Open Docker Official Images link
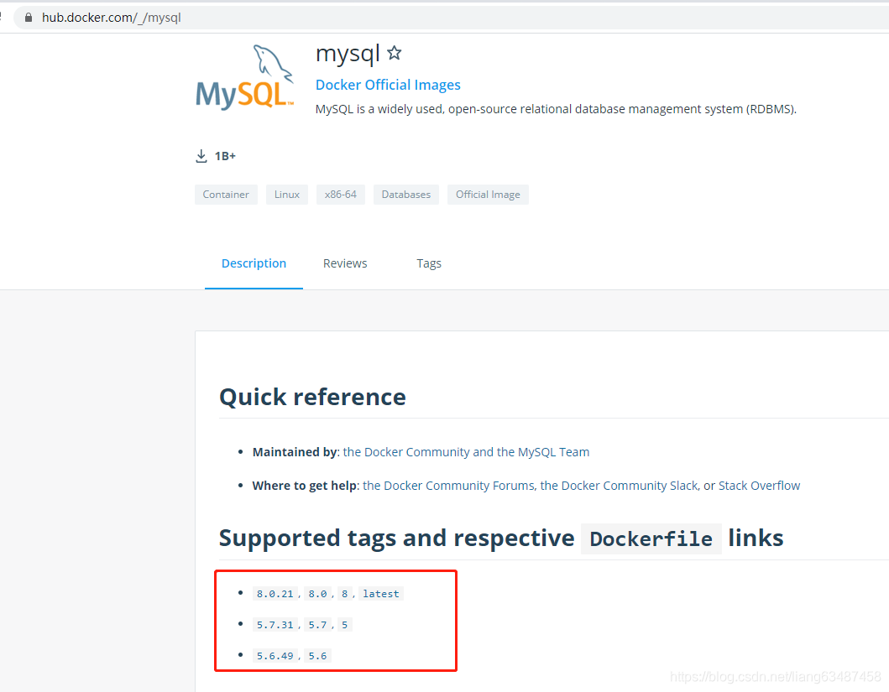This screenshot has width=889, height=692. 388,85
